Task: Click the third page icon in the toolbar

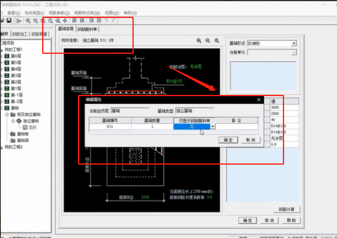Action: point(92,20)
